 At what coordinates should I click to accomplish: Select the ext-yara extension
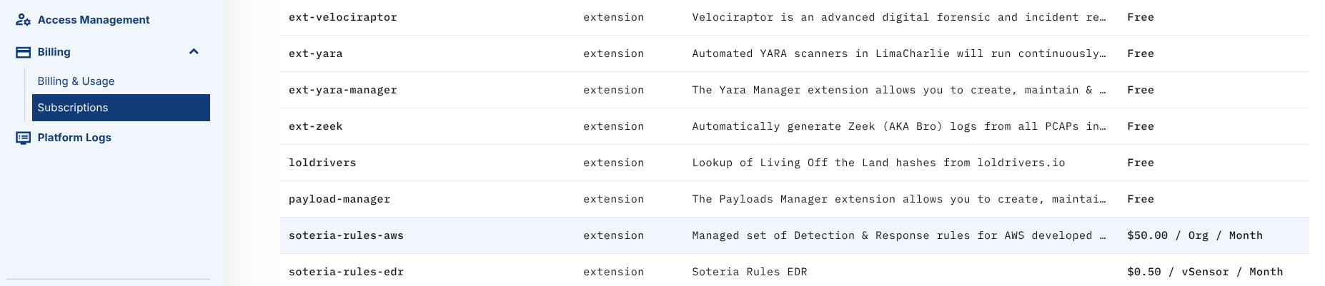[x=315, y=53]
